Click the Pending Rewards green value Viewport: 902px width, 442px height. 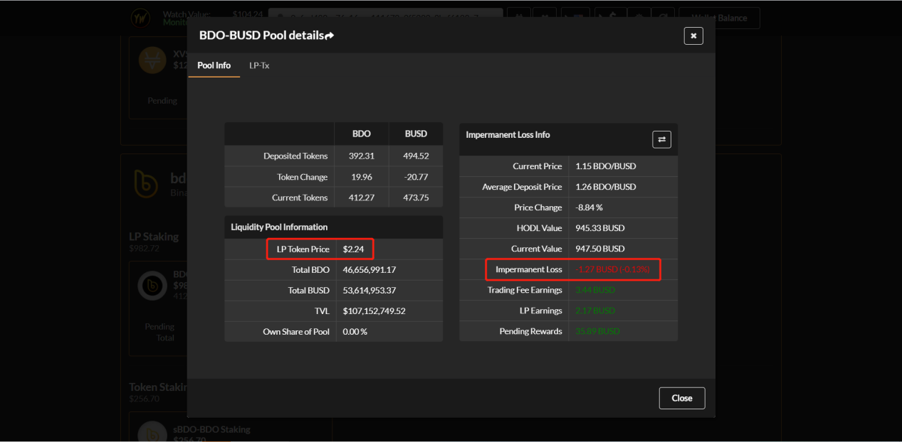pos(597,332)
